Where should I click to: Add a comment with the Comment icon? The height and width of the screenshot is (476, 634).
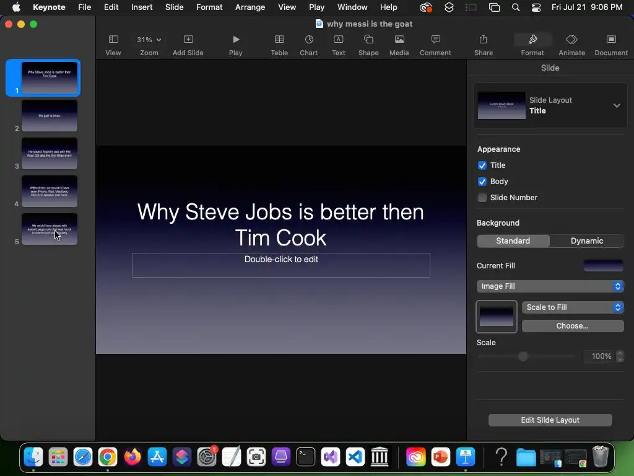point(435,39)
